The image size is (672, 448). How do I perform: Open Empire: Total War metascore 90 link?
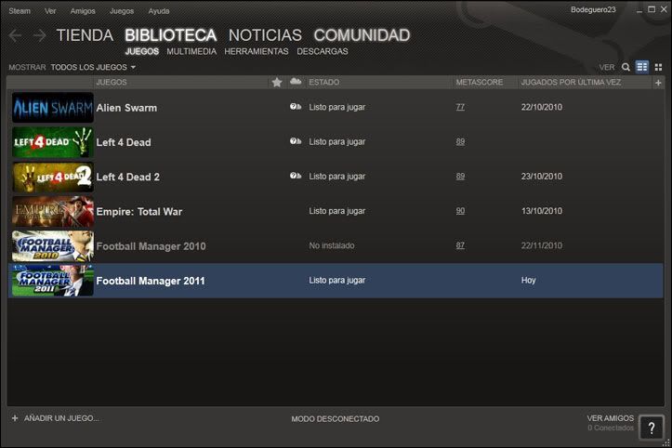460,211
